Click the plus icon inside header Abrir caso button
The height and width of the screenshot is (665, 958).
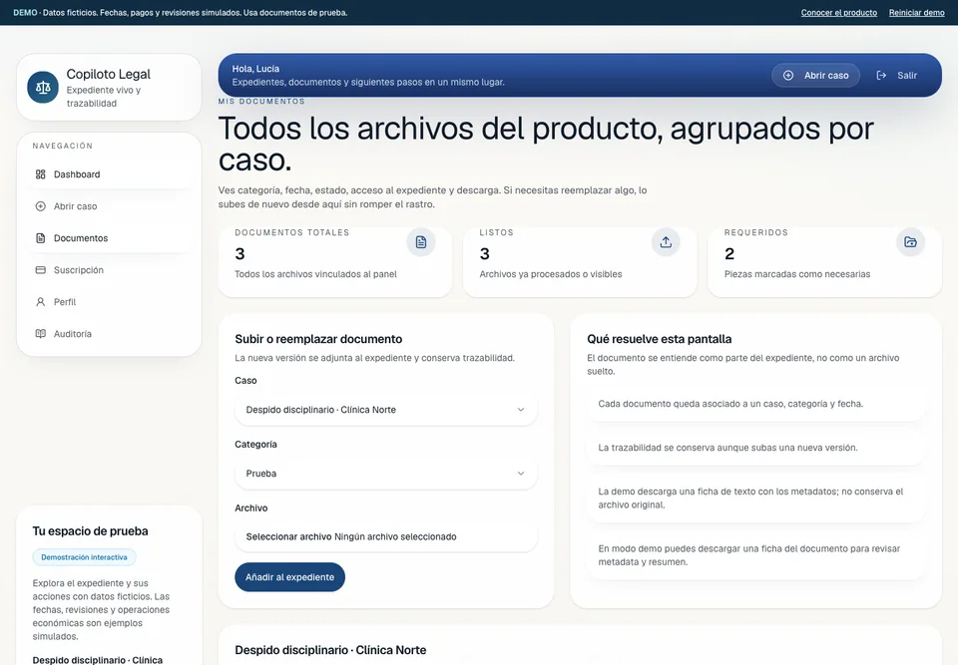click(x=788, y=75)
